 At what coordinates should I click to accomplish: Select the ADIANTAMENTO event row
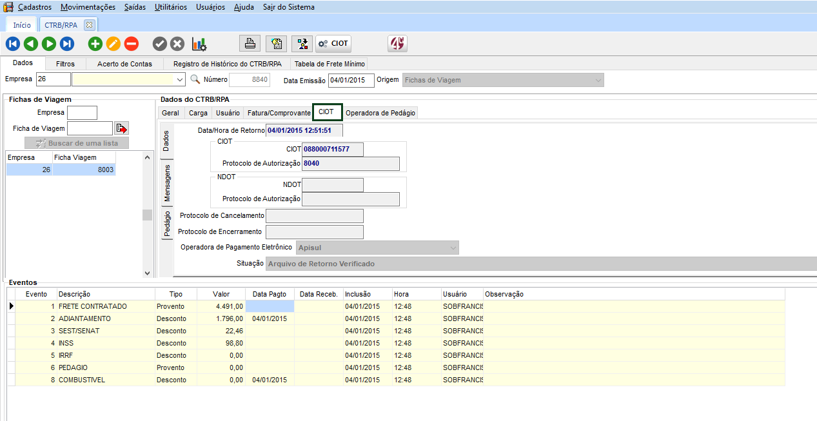point(84,318)
